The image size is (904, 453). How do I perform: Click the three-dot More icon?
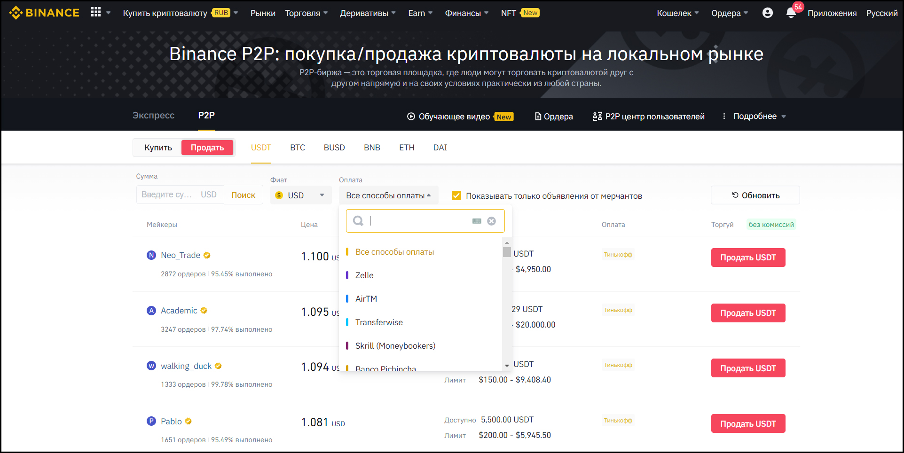(x=724, y=116)
